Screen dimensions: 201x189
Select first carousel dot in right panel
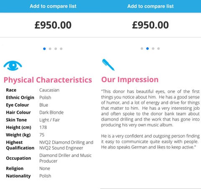(x=142, y=48)
